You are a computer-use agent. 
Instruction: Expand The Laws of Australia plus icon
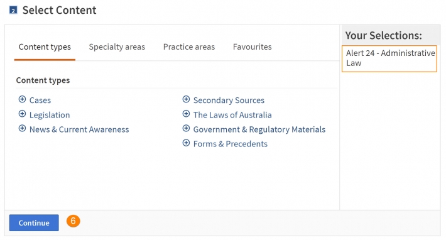click(x=186, y=114)
